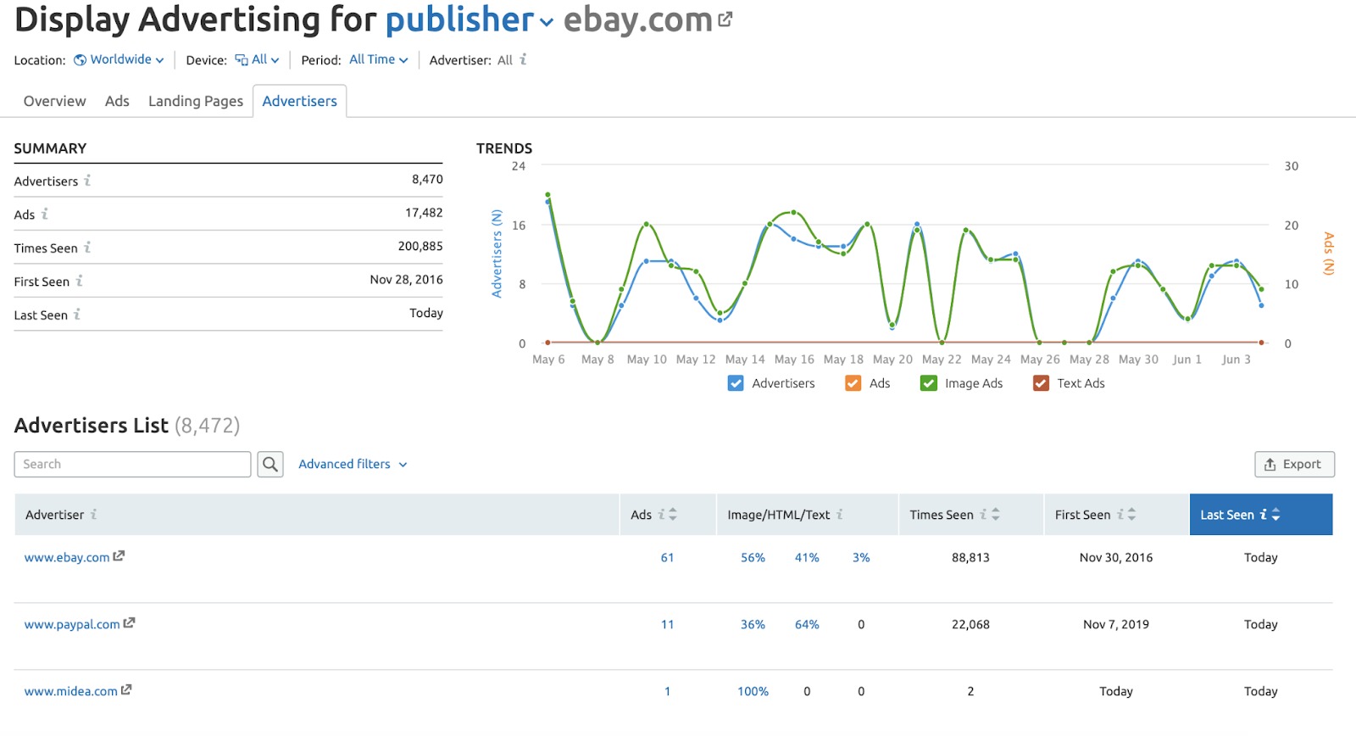Image resolution: width=1356 pixels, height=736 pixels.
Task: Toggle Text Ads checkbox in chart legend
Action: click(1041, 383)
